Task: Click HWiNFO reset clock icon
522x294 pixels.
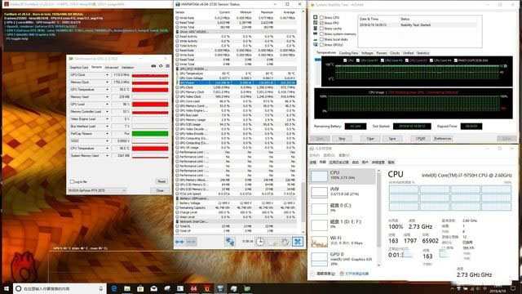Action: point(260,242)
